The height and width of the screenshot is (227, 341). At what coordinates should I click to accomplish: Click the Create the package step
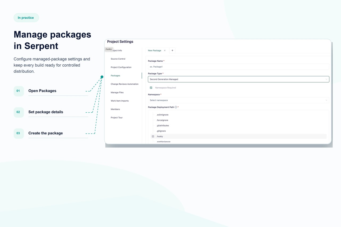click(x=46, y=133)
